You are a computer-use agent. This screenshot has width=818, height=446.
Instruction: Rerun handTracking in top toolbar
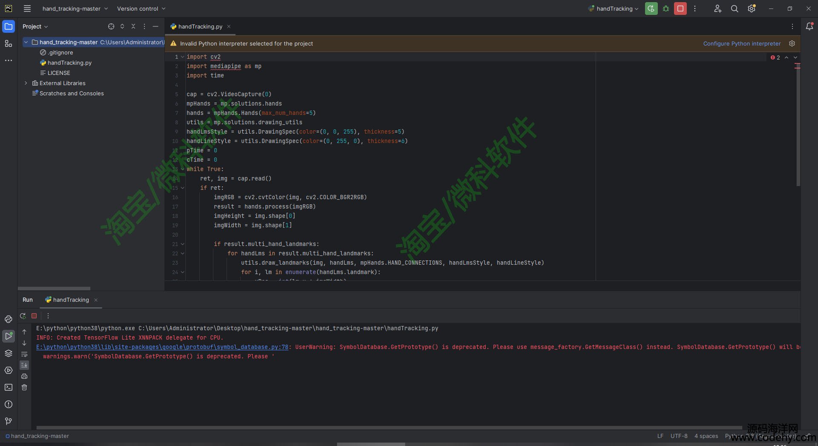[x=651, y=9]
